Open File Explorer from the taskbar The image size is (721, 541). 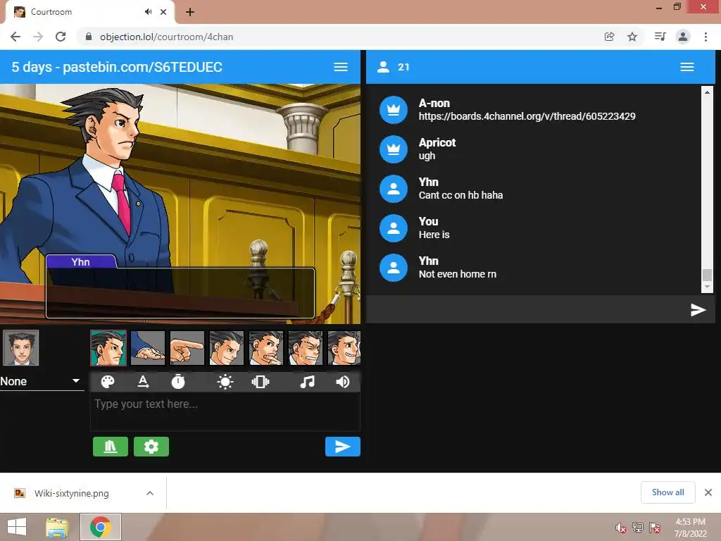coord(57,527)
